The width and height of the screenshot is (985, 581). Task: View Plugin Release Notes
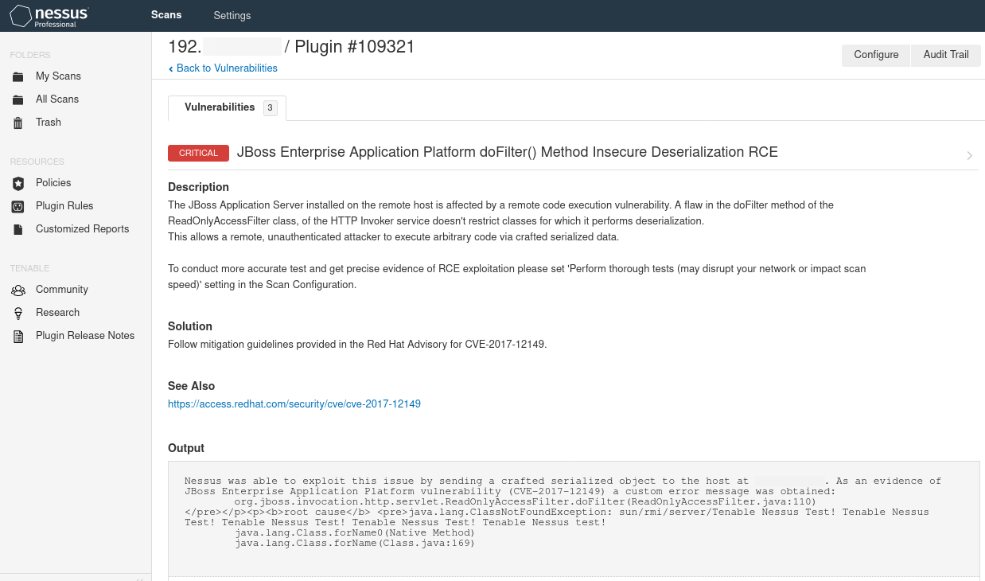point(85,335)
